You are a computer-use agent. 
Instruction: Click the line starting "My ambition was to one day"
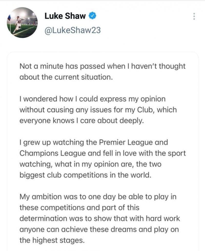98,197
